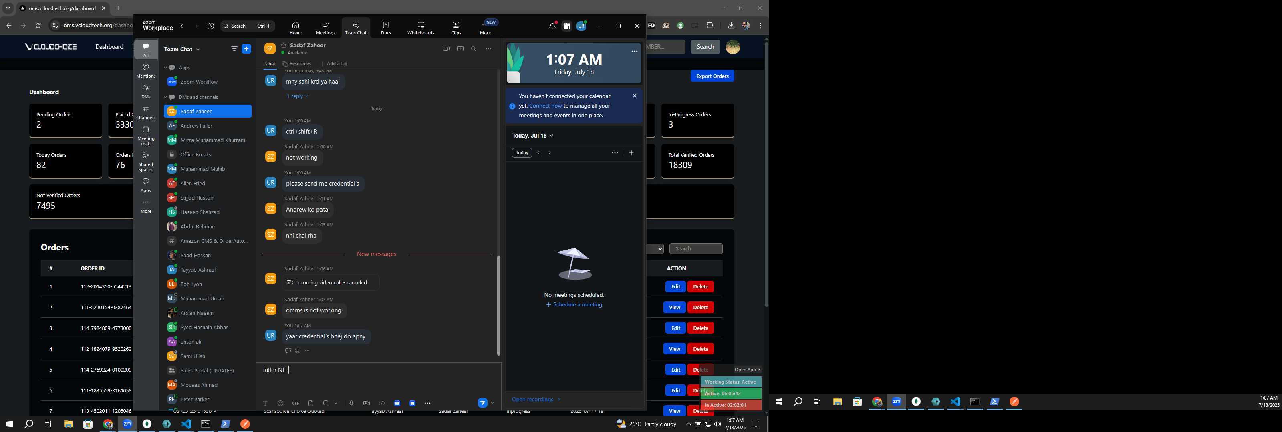Open the Andrew Fuller chat

coord(208,126)
